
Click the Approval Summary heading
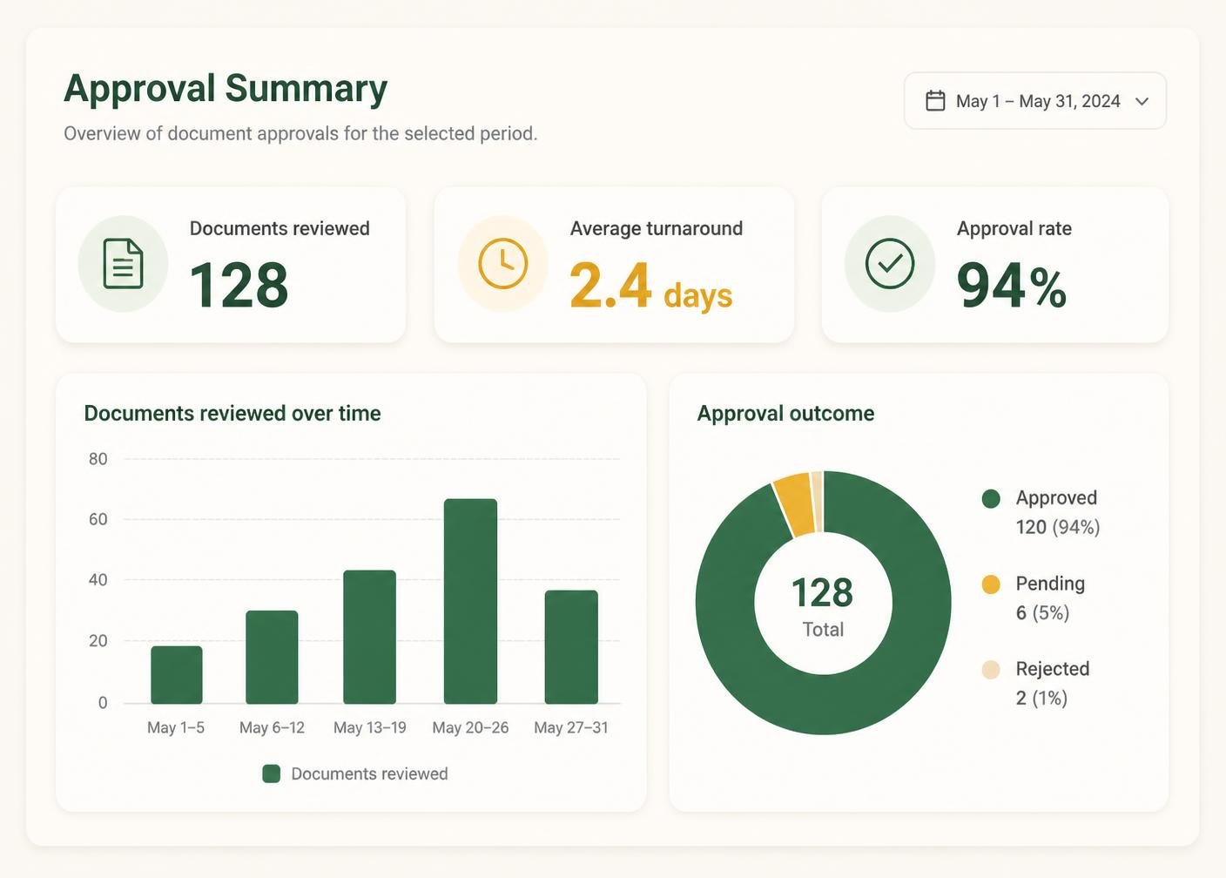tap(226, 89)
